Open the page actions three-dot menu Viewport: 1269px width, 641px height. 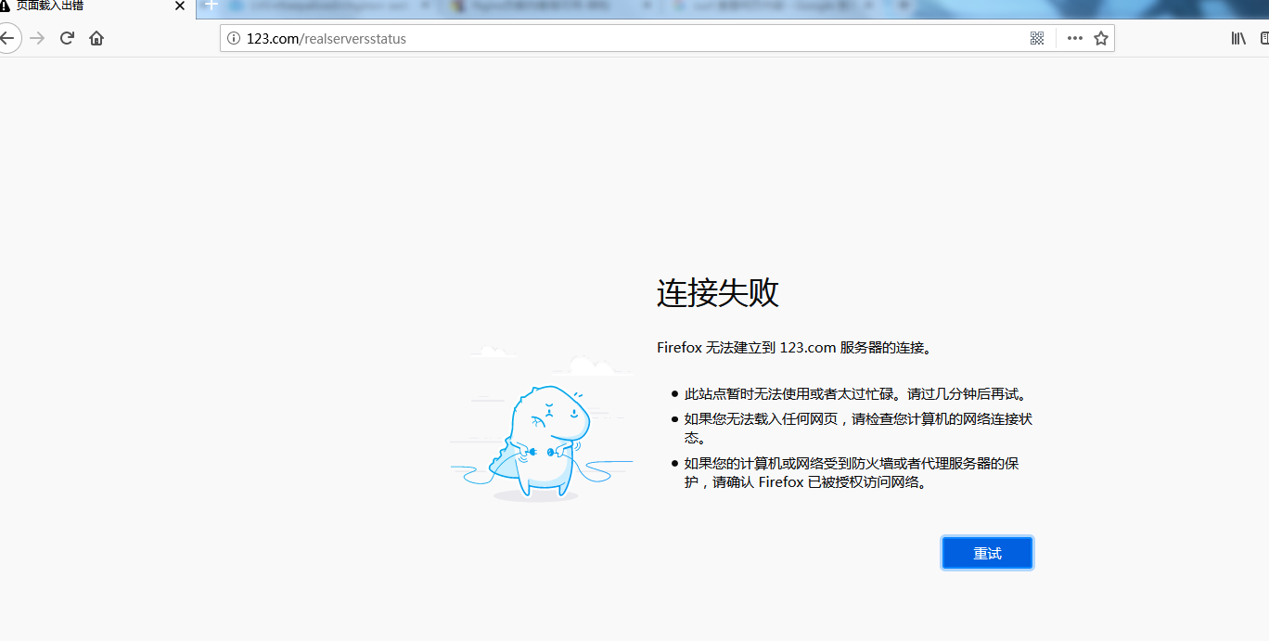click(x=1074, y=38)
